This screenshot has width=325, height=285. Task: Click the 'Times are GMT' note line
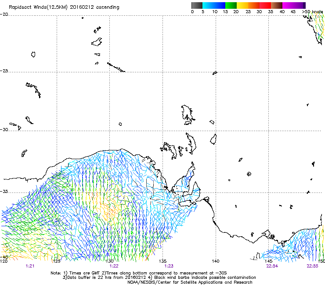139,273
